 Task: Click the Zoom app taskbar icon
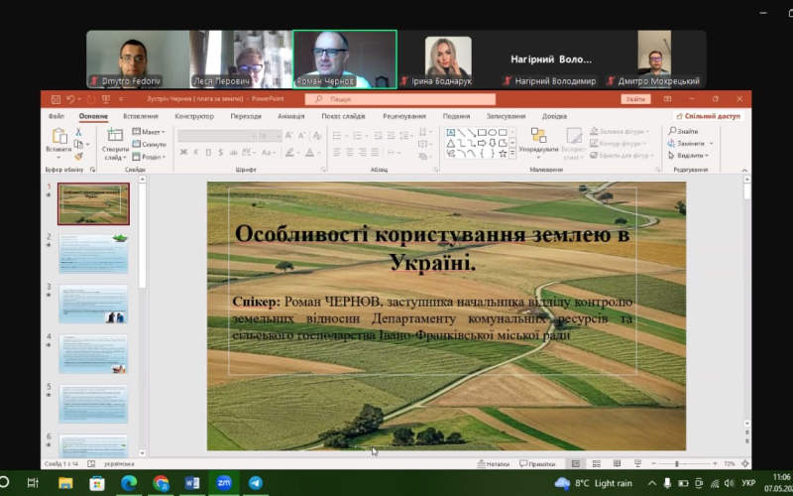pyautogui.click(x=224, y=483)
